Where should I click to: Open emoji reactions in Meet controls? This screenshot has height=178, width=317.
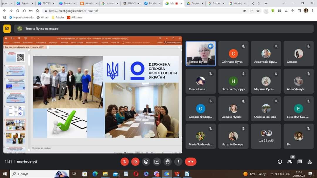tap(146, 162)
